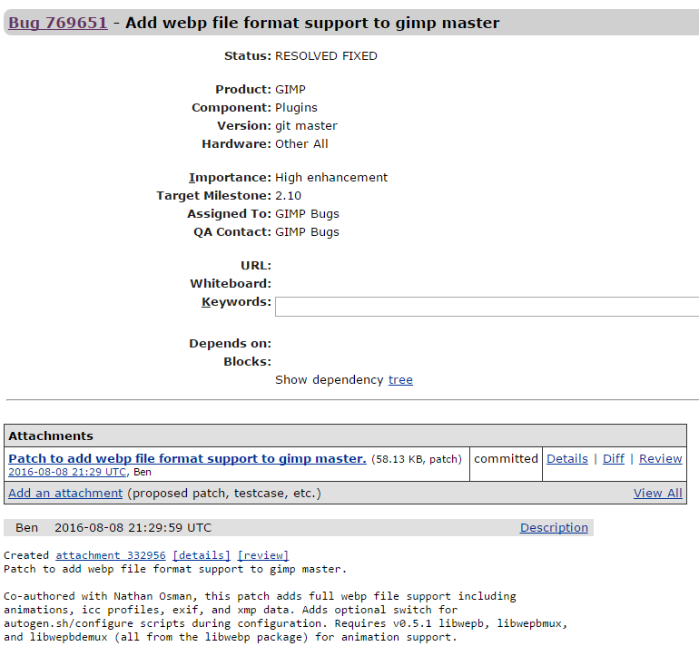The width and height of the screenshot is (699, 656).
Task: Click the attachment's 2016-08-08 21:29 UTC timestamp
Action: (67, 472)
